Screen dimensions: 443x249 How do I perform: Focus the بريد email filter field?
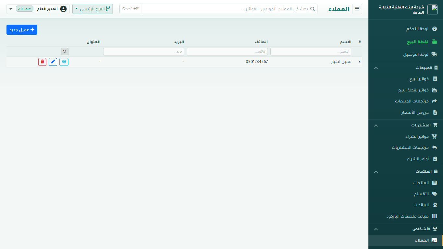point(144,52)
